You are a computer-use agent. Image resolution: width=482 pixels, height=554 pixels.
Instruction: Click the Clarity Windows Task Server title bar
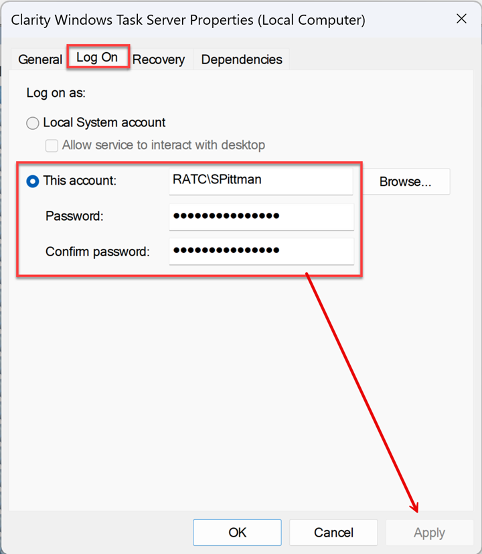point(187,20)
